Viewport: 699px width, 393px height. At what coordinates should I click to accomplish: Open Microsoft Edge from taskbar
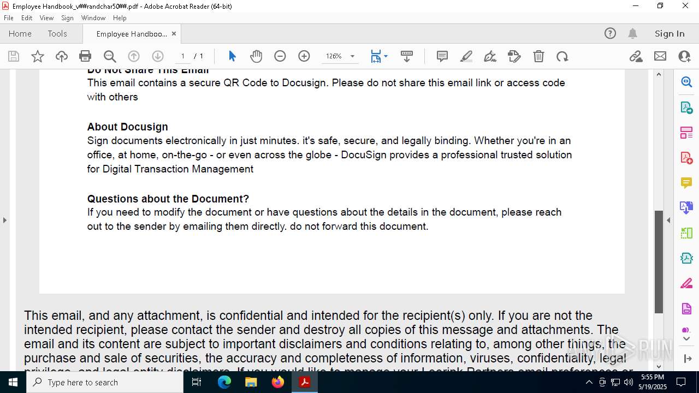(224, 382)
